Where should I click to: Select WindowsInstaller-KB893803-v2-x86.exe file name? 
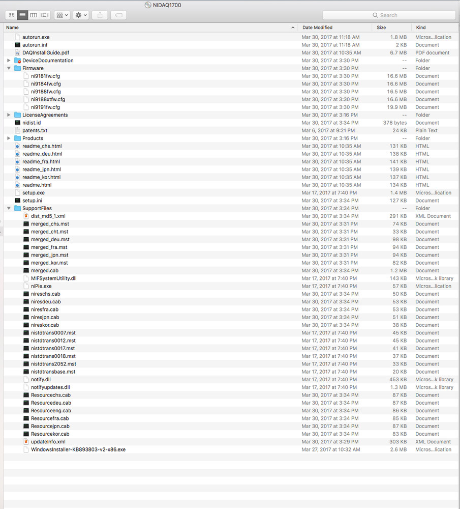[x=78, y=449]
